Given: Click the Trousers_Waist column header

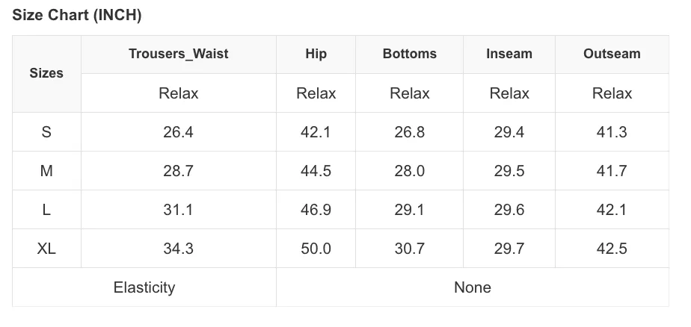Looking at the screenshot, I should (179, 54).
